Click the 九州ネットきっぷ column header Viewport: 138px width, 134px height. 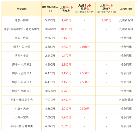[x=66, y=9]
